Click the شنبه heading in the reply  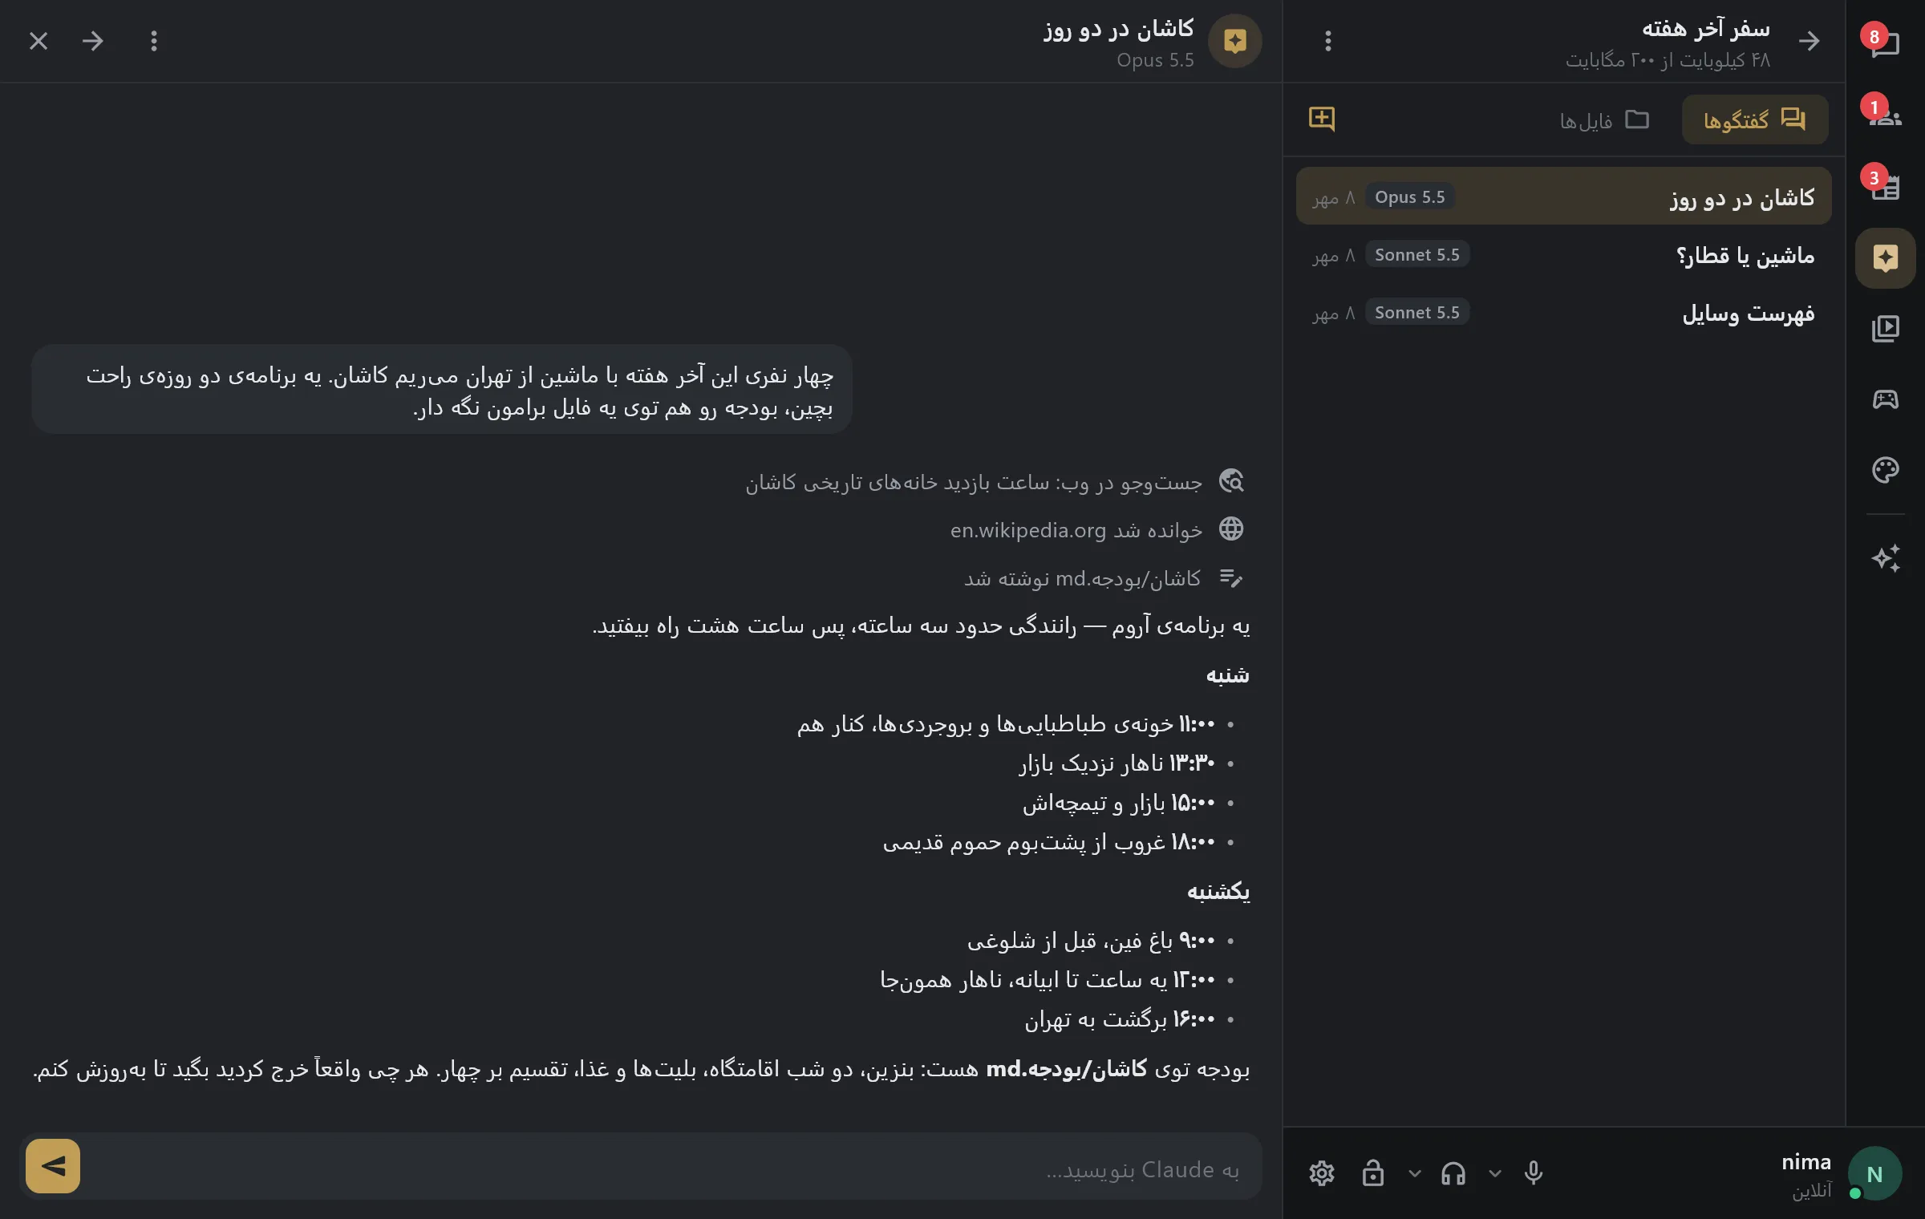[1227, 675]
